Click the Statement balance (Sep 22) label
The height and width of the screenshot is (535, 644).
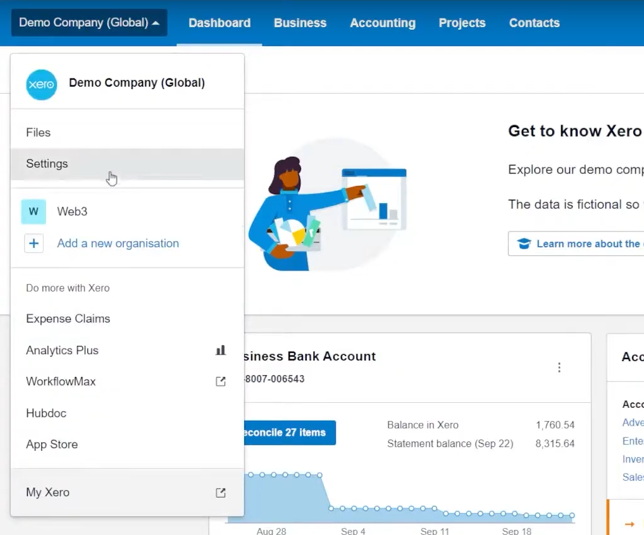(x=450, y=444)
